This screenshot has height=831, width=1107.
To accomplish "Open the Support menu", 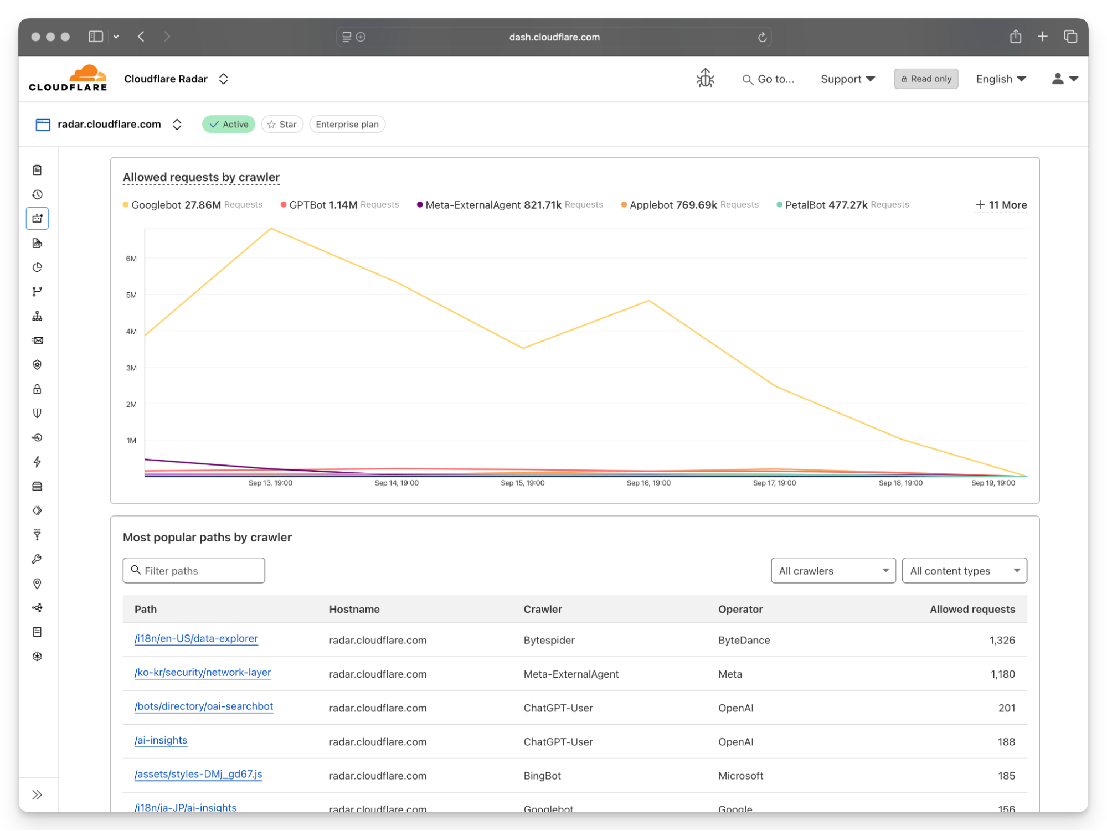I will (x=847, y=79).
